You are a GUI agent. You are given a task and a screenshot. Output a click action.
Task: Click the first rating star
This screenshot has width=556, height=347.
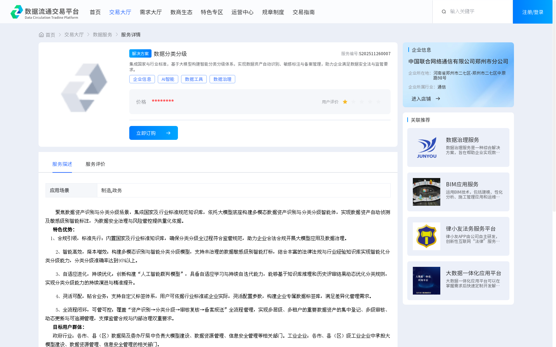(345, 102)
